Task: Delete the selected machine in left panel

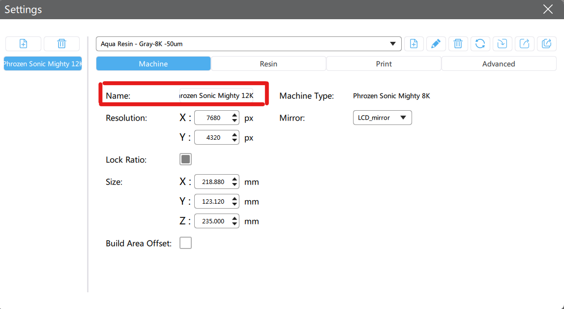Action: pyautogui.click(x=61, y=44)
